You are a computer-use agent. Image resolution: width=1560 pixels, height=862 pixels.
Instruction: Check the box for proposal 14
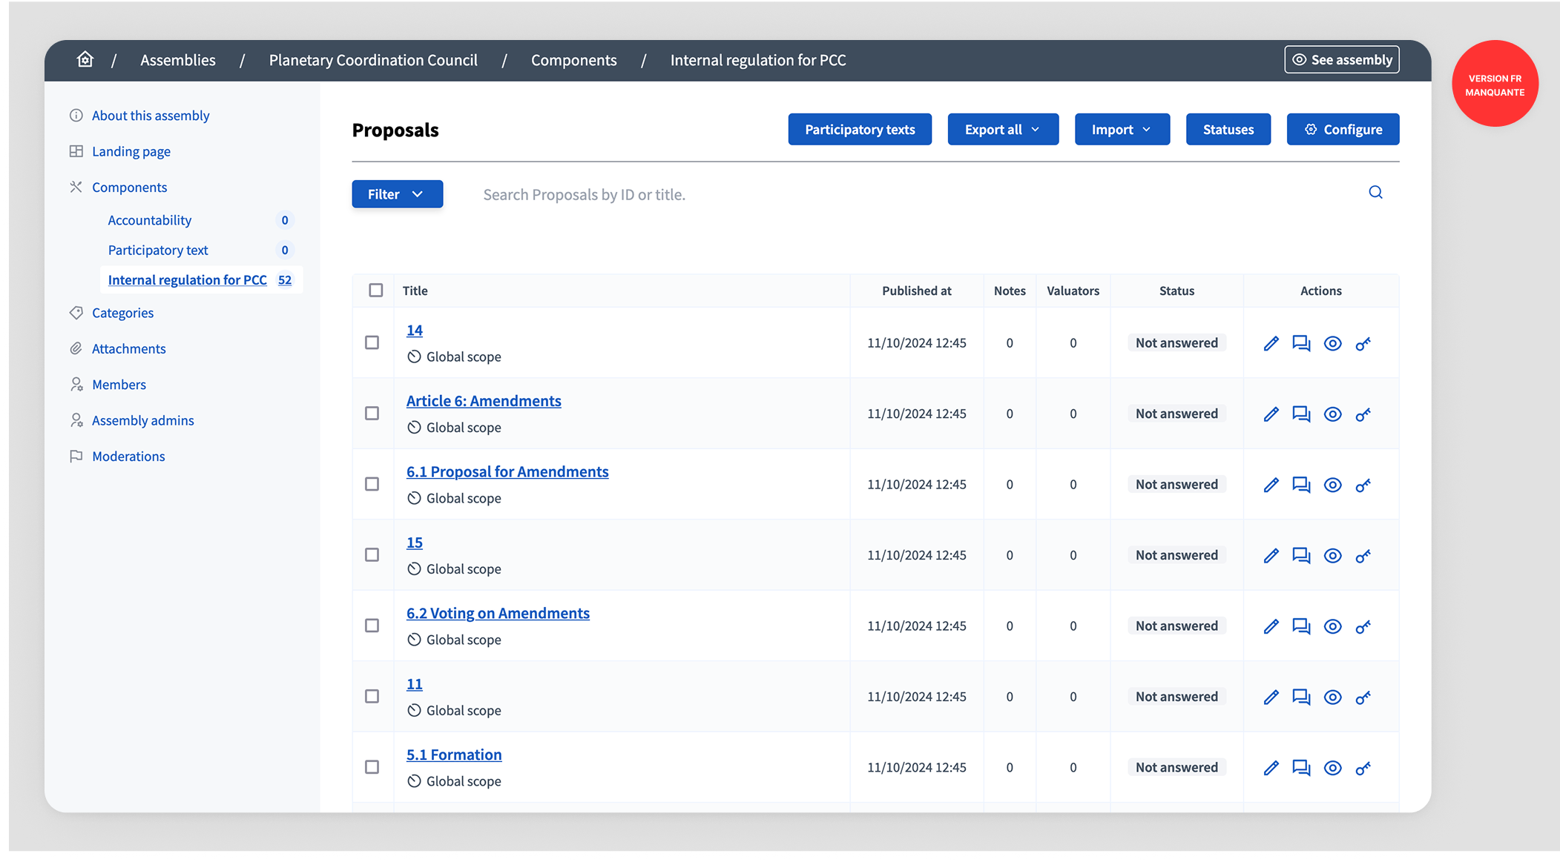coord(372,342)
